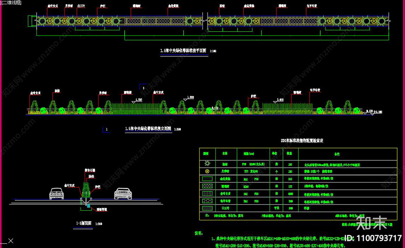Screen dimensions: 405x248
Task: Pick the spiky tree legend symbol in the table
Action: [x=207, y=163]
